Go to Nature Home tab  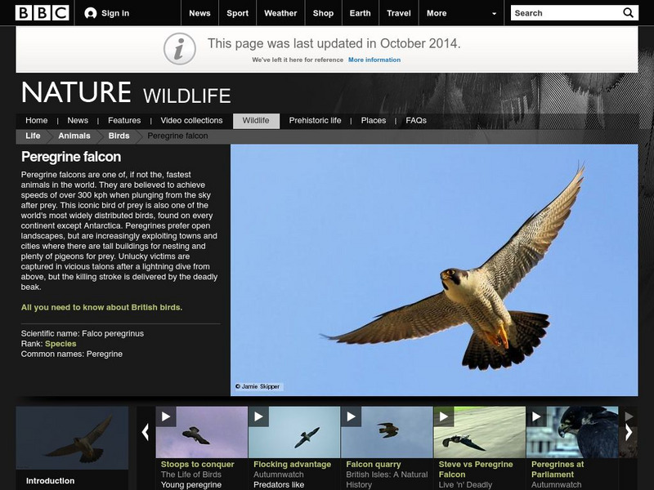click(36, 120)
